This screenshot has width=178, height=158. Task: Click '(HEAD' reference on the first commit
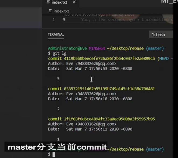click(163, 58)
